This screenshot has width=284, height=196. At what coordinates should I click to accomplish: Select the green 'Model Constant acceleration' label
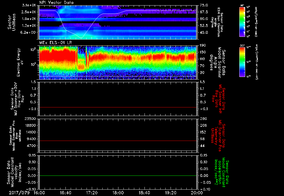222,173
